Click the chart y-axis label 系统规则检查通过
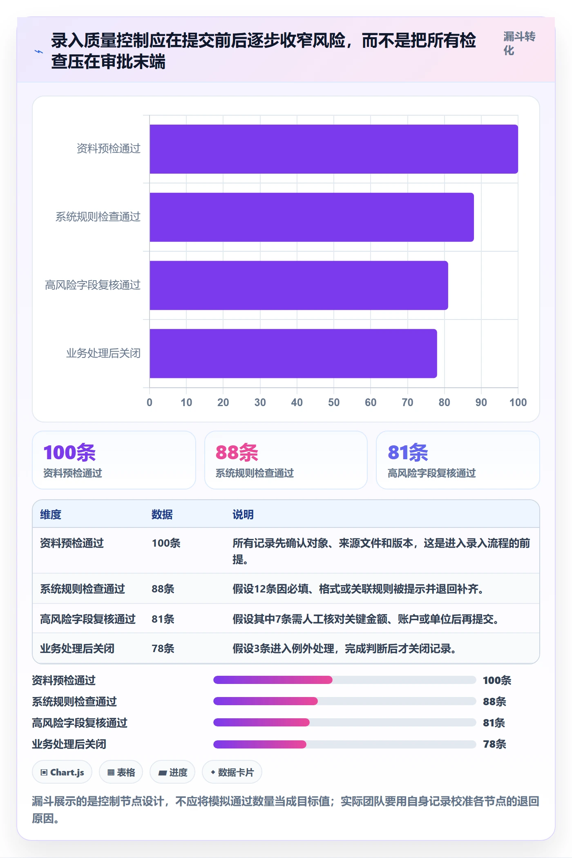This screenshot has width=572, height=858. click(x=98, y=217)
